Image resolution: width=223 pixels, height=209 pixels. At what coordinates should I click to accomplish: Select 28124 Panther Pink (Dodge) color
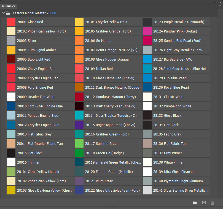147,31
